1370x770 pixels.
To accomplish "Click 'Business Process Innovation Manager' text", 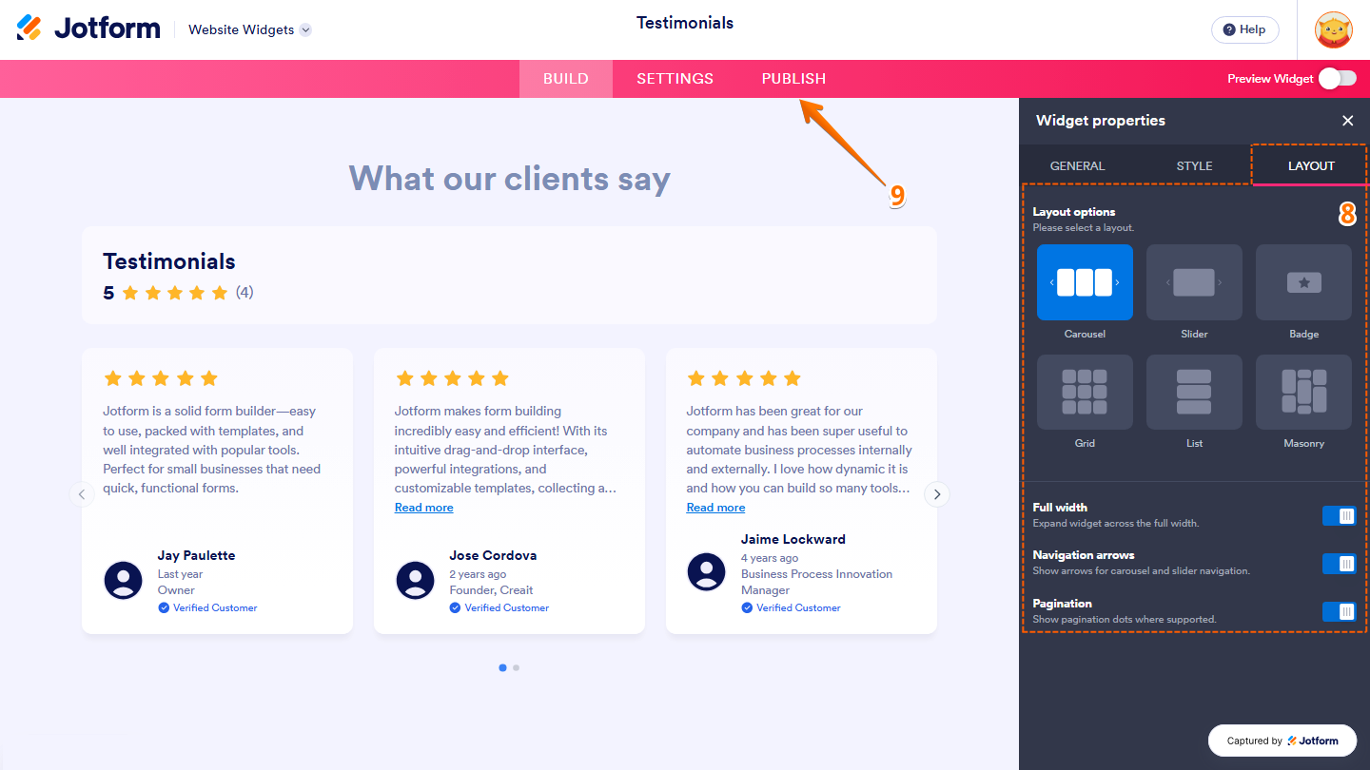I will tap(816, 582).
